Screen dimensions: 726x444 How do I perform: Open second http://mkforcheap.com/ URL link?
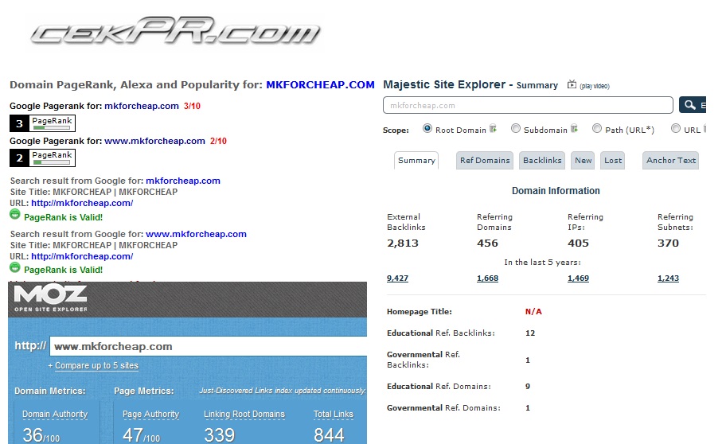coord(82,256)
